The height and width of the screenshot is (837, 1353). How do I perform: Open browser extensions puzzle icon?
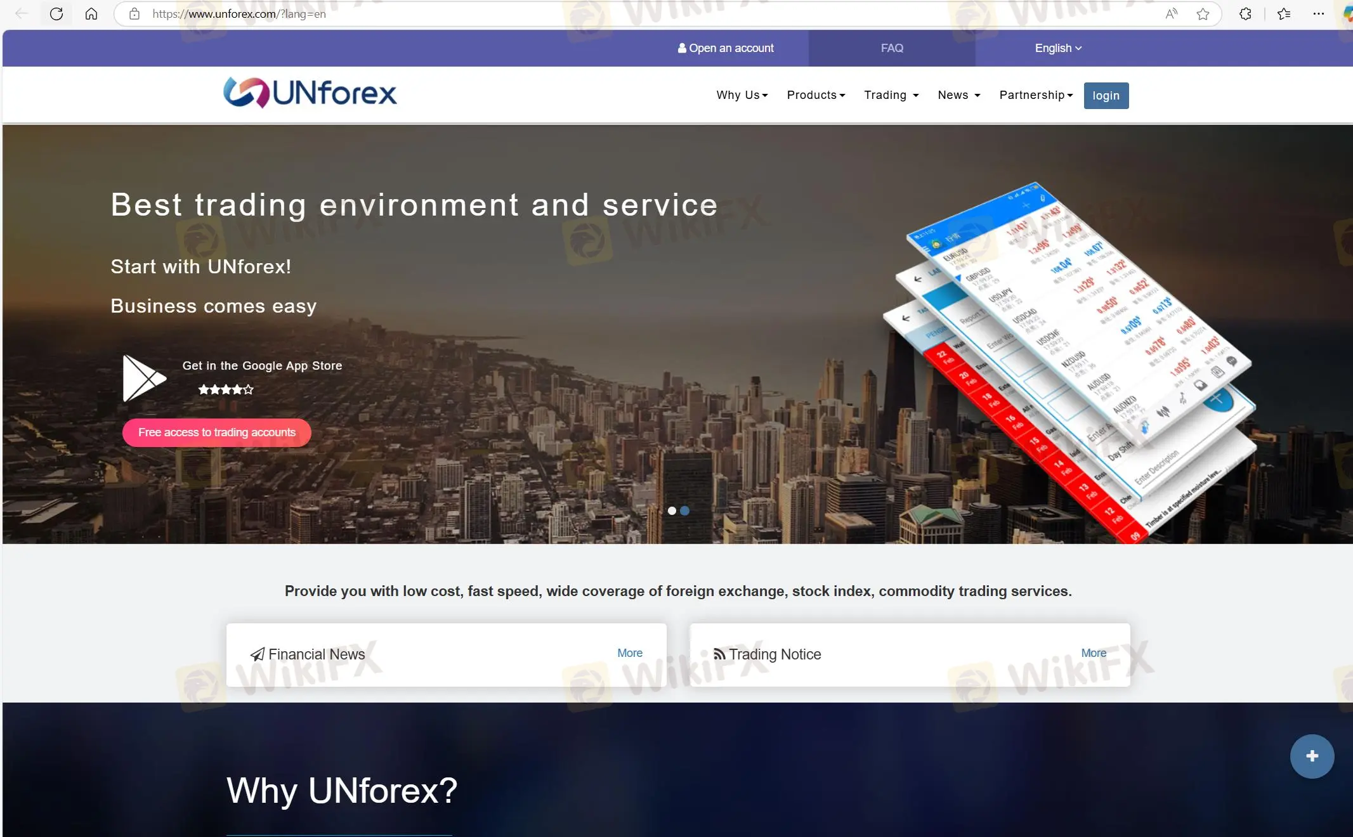click(x=1245, y=13)
